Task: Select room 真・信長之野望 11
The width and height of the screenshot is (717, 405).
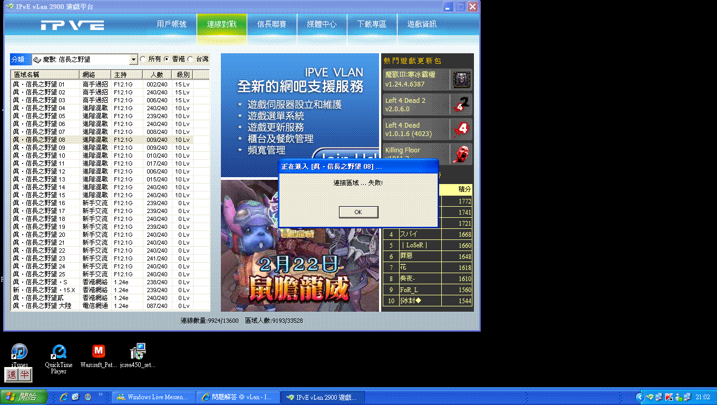Action: 102,163
